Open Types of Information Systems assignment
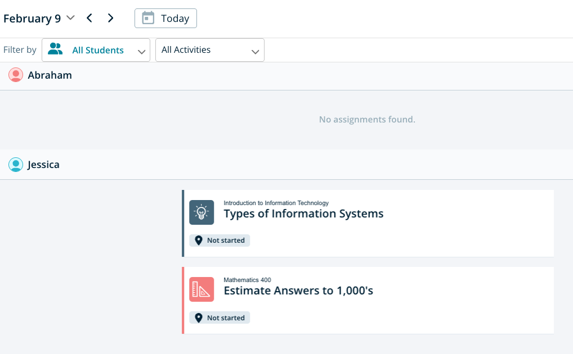 [303, 214]
